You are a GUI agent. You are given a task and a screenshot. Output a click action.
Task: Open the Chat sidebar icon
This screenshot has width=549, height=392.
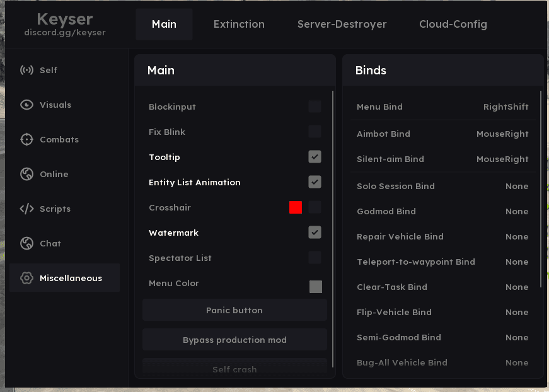[x=26, y=243]
